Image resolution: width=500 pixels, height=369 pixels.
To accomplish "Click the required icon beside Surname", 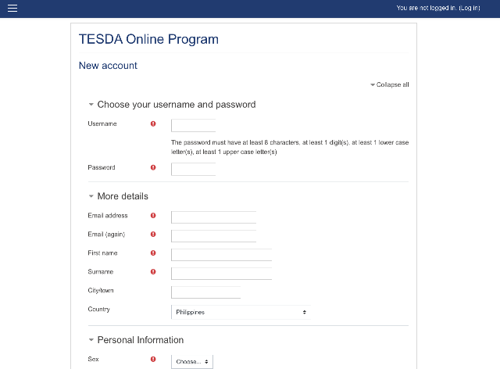I will coord(153,272).
